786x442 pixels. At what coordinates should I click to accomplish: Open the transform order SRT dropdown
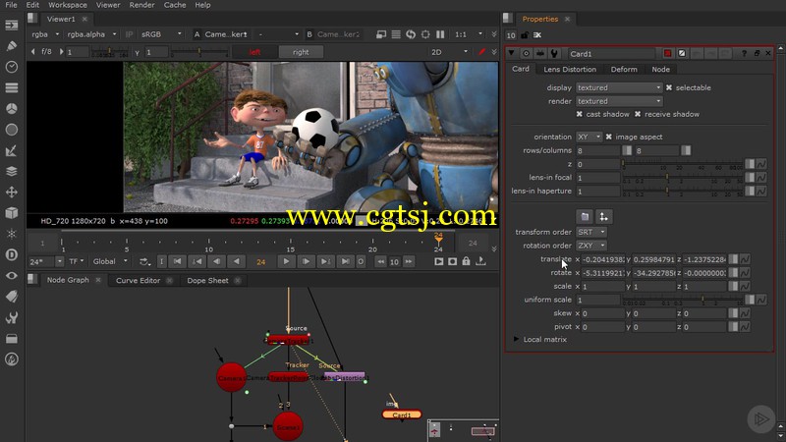(x=591, y=232)
